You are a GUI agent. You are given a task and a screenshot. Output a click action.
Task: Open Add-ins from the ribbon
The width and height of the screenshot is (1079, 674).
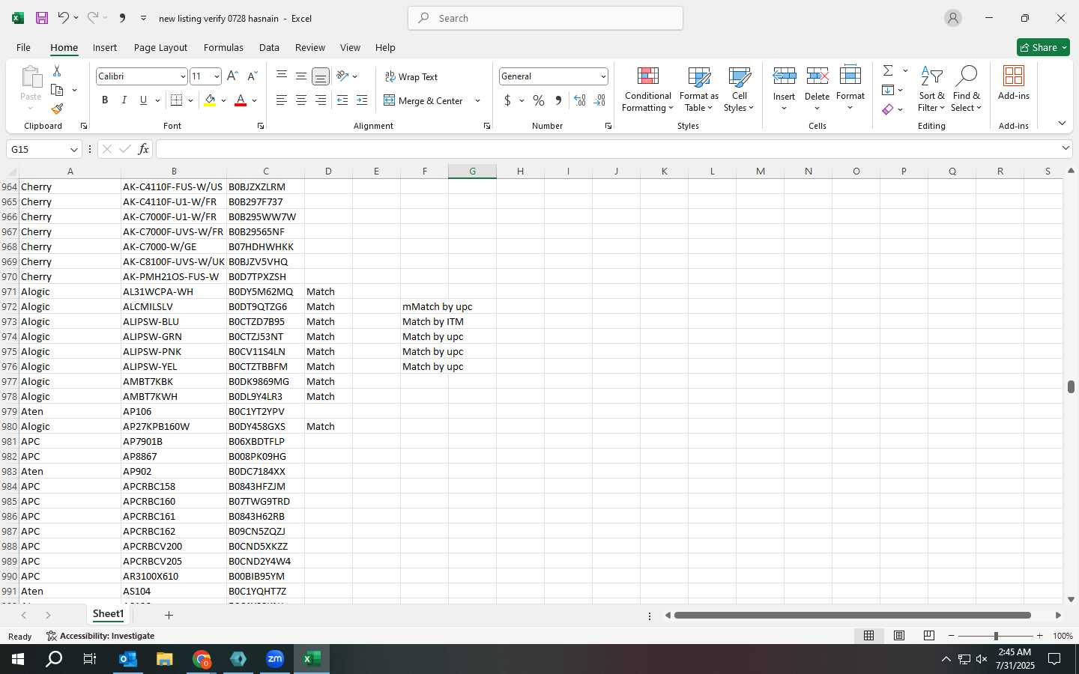coord(1014,84)
